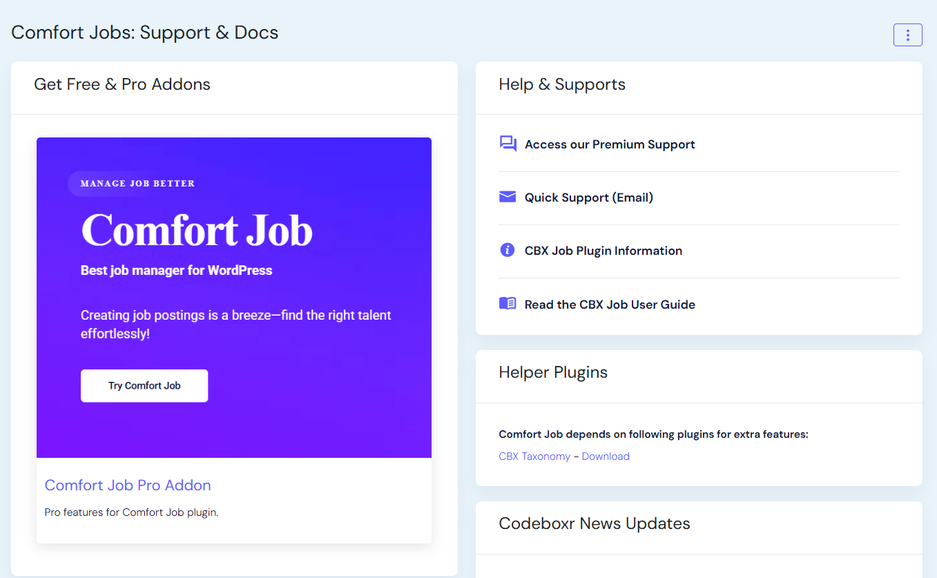Open Read the CBX Job User Guide

point(609,305)
